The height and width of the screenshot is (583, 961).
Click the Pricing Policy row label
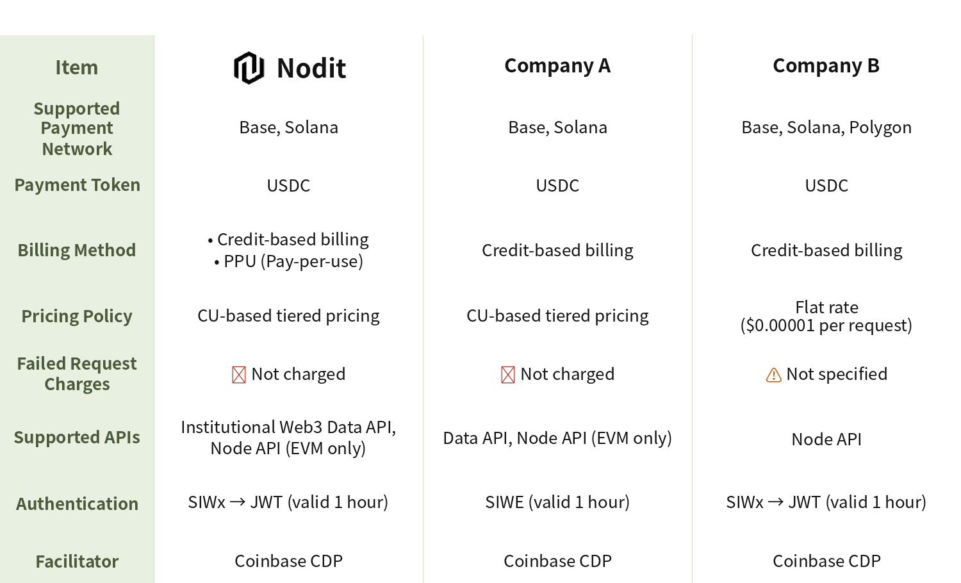tap(77, 316)
